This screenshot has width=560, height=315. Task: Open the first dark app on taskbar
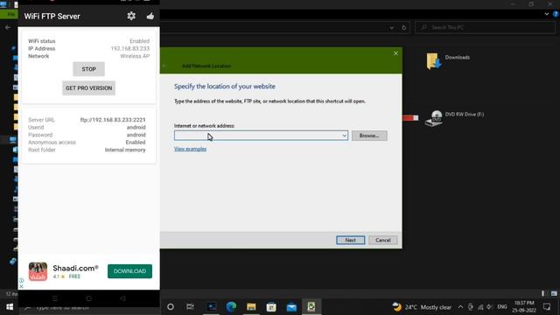click(x=211, y=306)
